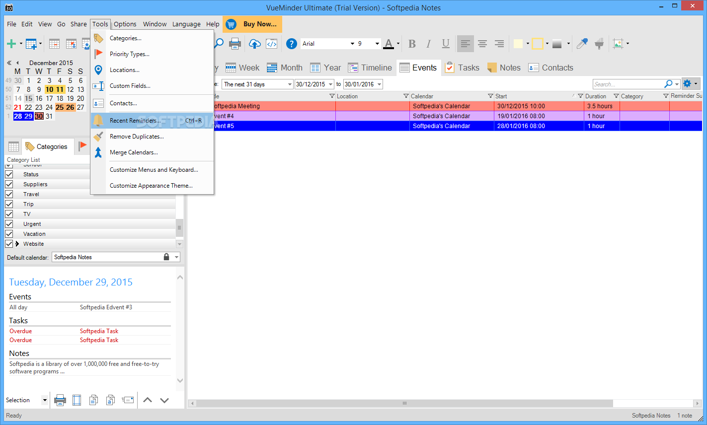Image resolution: width=707 pixels, height=425 pixels.
Task: Click the green plus new item icon
Action: tap(11, 44)
